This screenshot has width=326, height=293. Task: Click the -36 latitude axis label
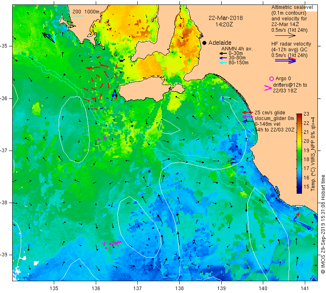(x=4, y=98)
